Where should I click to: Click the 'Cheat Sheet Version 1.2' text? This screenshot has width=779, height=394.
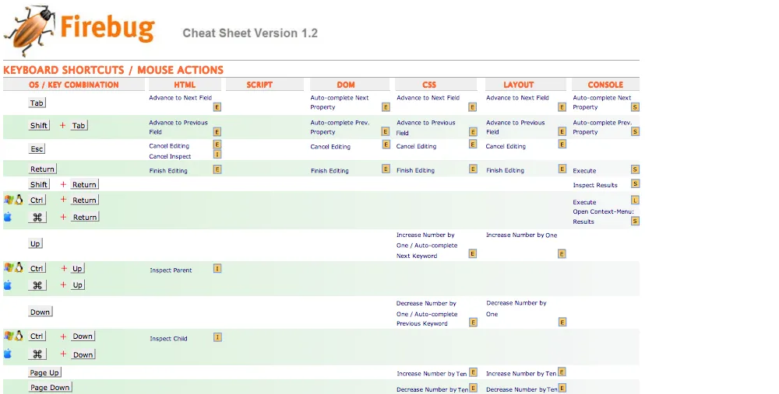pos(250,33)
